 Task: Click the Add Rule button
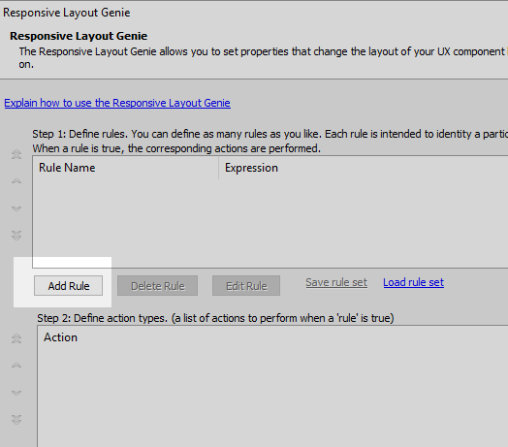(69, 286)
